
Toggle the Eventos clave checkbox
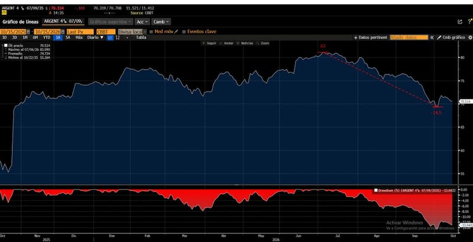coord(184,31)
